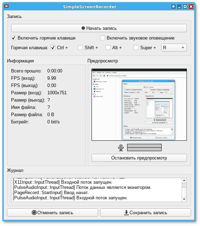Click the microphone icon under preview

(121, 148)
